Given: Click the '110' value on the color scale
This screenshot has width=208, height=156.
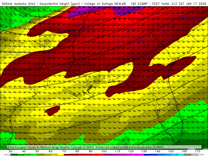Looking at the screenshot, I should [118, 151].
